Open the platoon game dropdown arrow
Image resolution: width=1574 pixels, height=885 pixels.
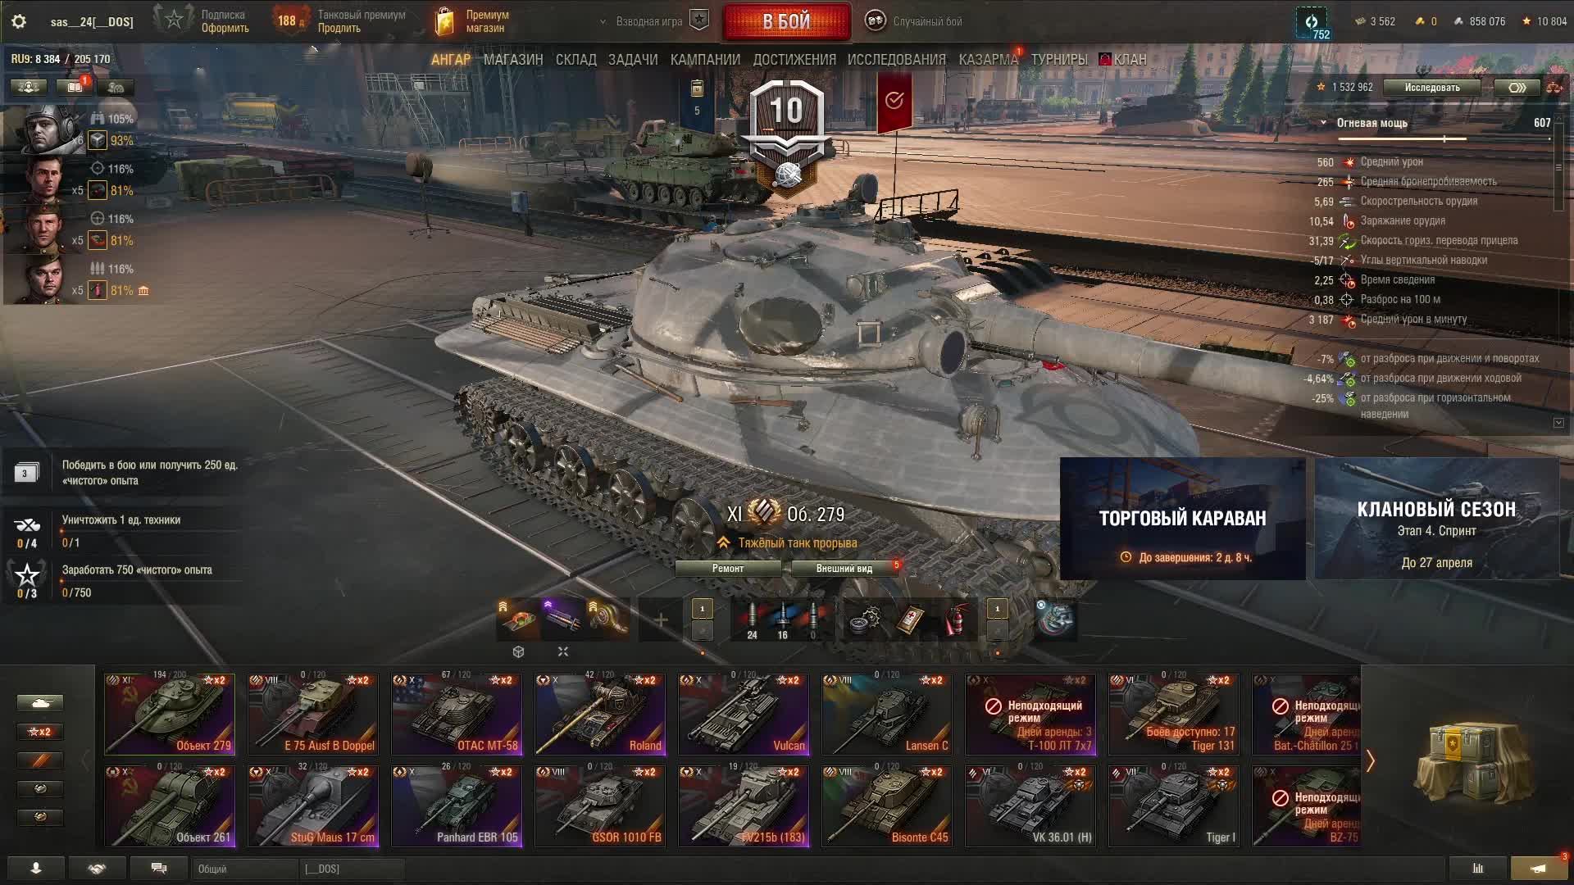tap(603, 22)
